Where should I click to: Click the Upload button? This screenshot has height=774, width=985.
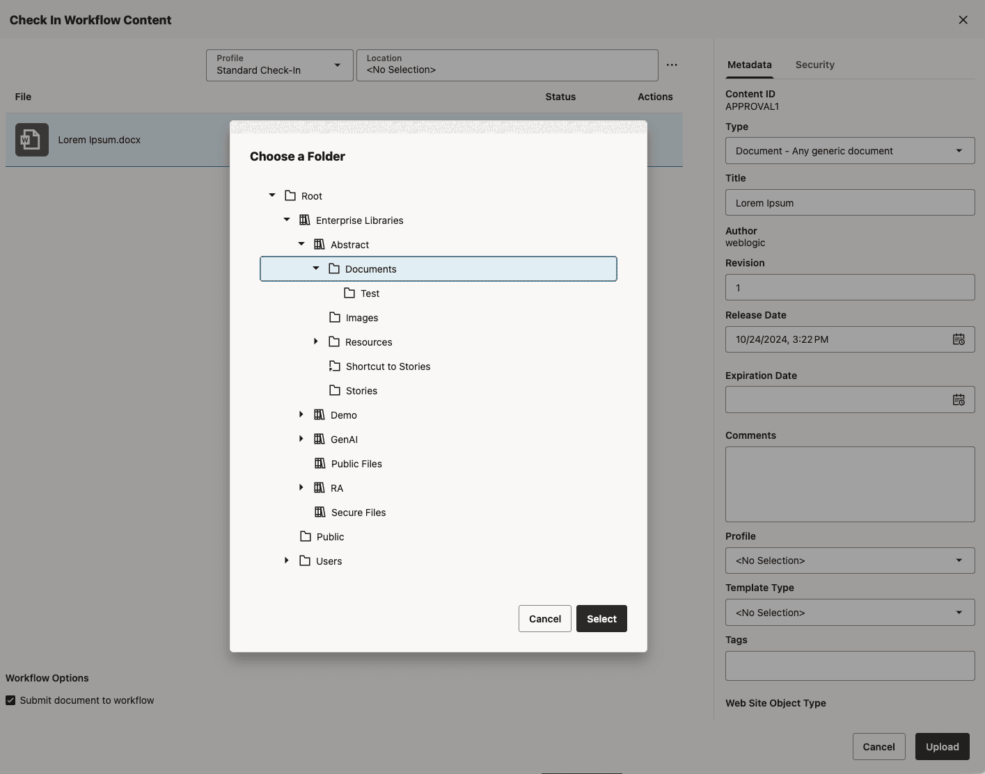point(943,747)
